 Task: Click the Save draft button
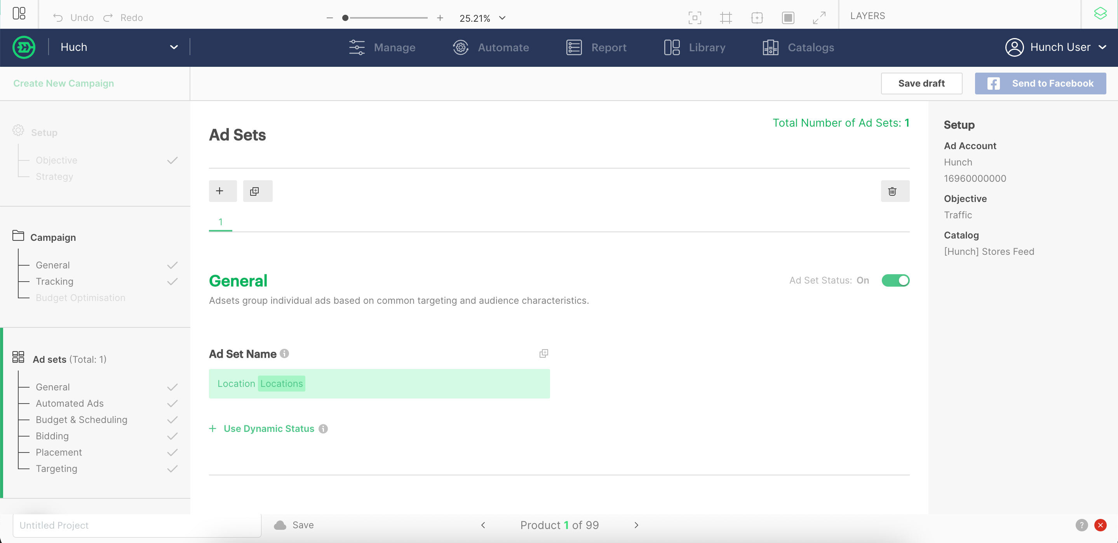[921, 84]
